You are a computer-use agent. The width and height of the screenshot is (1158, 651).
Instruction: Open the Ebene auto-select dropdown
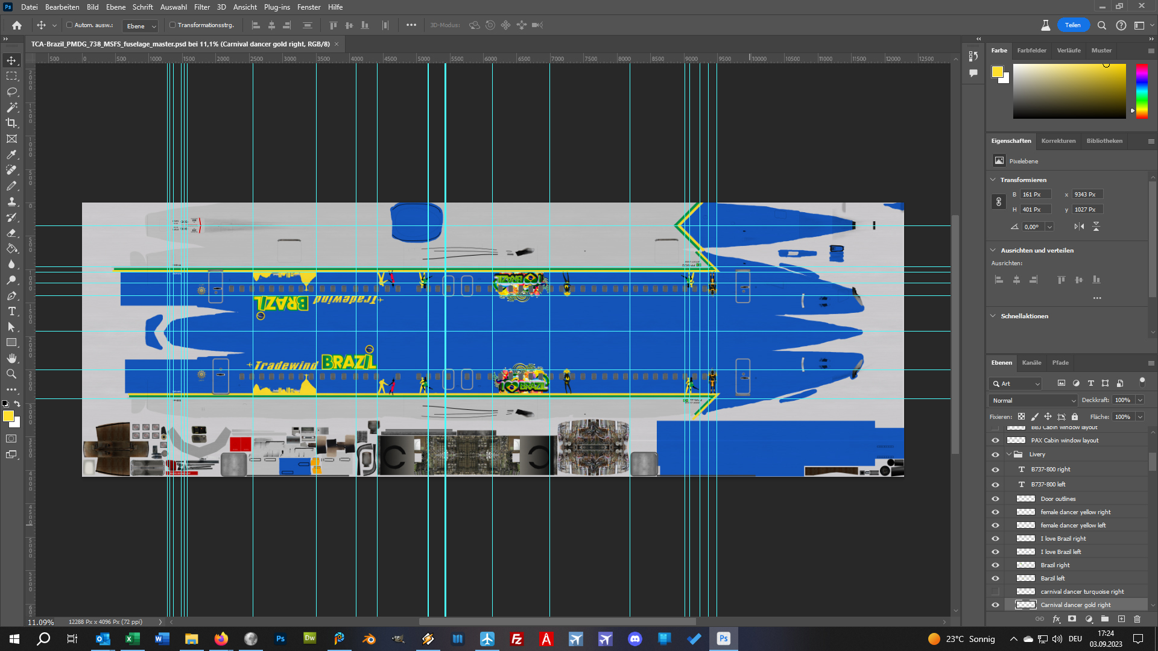140,26
